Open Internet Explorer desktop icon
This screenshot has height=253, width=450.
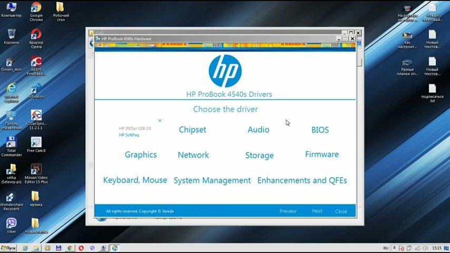[11, 92]
